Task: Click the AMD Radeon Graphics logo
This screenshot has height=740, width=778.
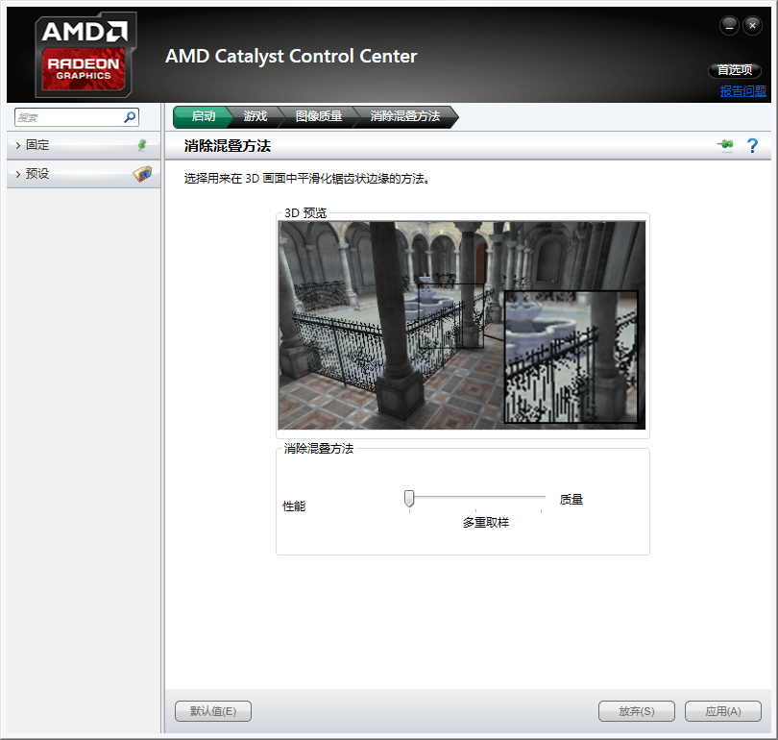Action: [x=85, y=54]
